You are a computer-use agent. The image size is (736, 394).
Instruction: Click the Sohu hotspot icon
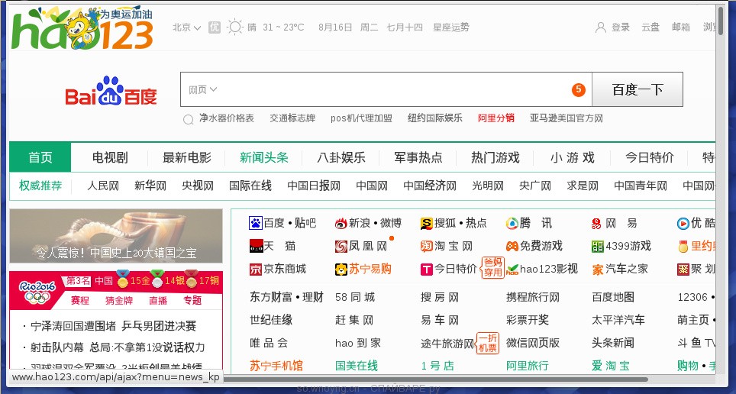tap(426, 223)
